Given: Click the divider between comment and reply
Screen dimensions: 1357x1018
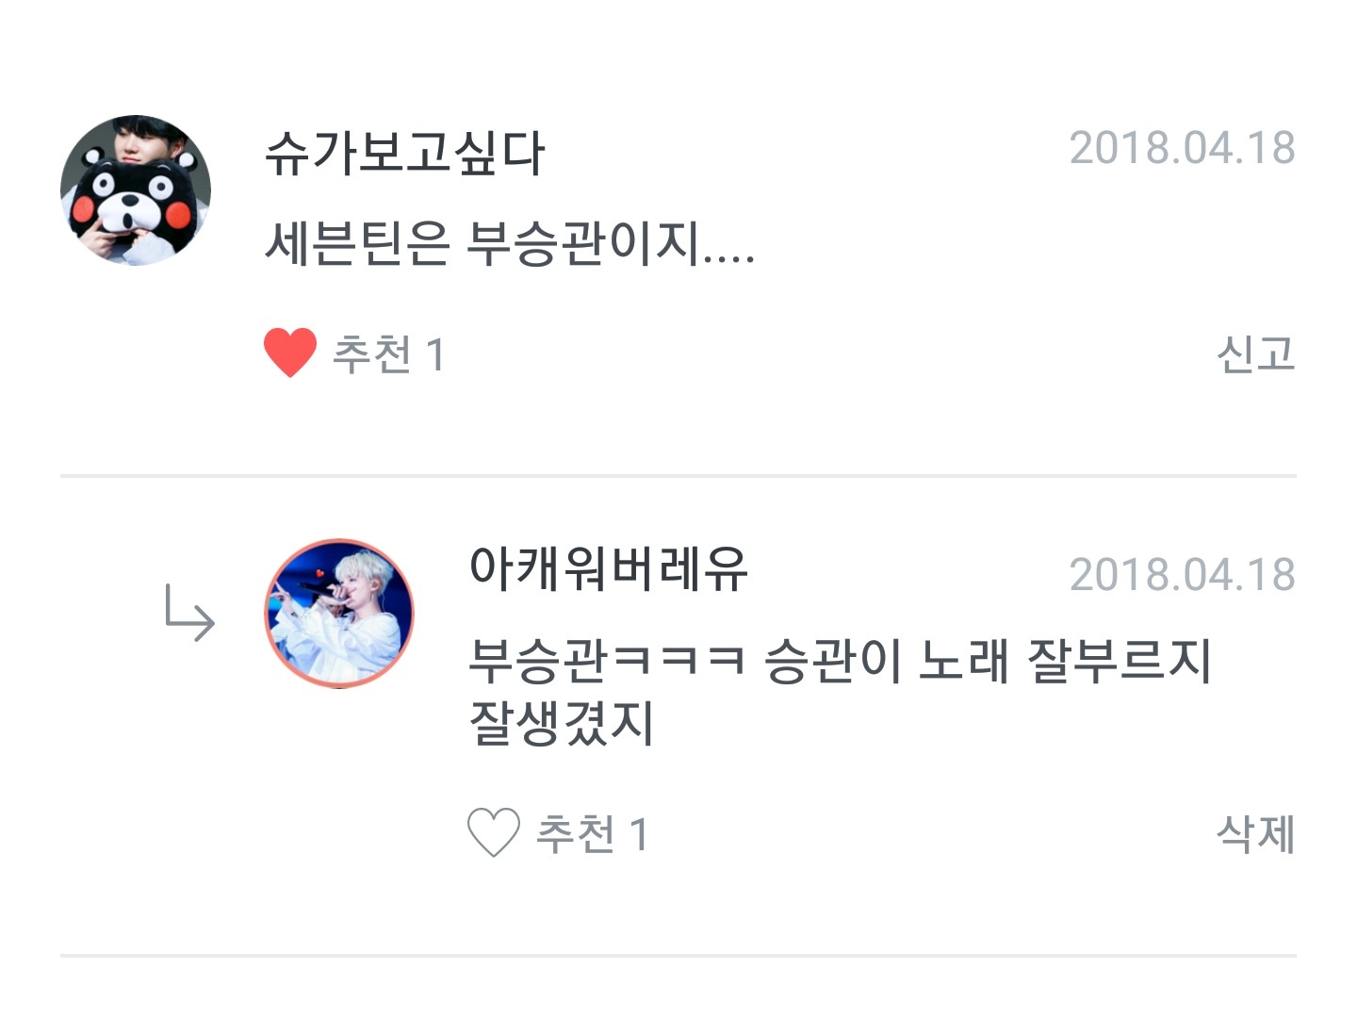Looking at the screenshot, I should [x=678, y=476].
